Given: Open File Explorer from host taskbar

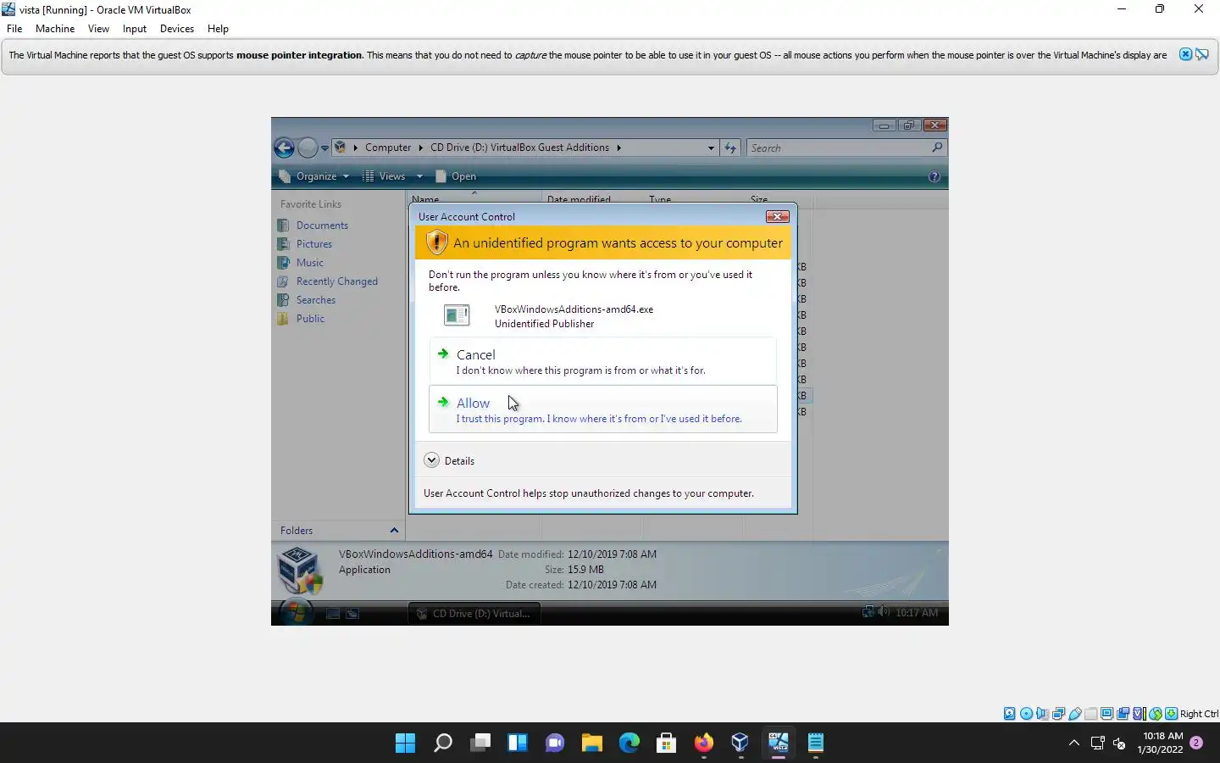Looking at the screenshot, I should point(592,744).
